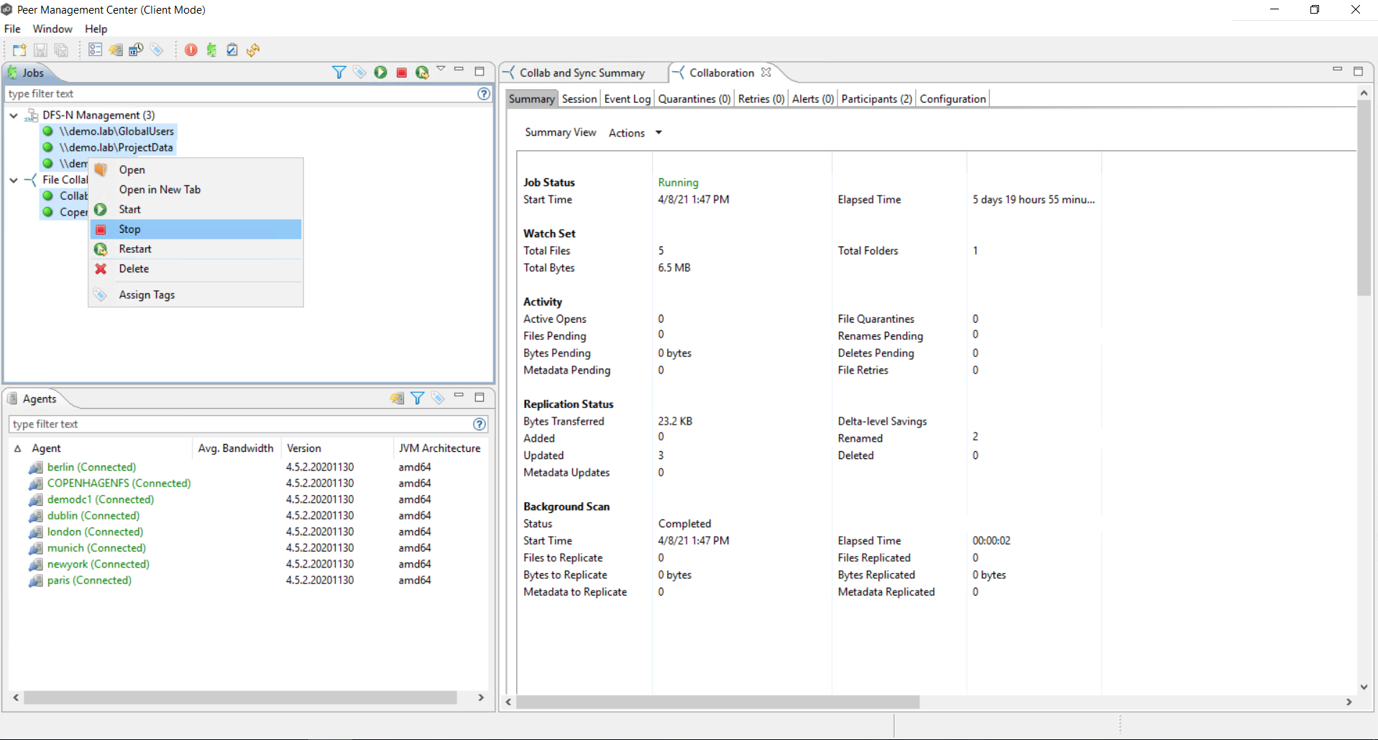Click the red alert icon in main toolbar
1378x740 pixels.
click(x=190, y=50)
